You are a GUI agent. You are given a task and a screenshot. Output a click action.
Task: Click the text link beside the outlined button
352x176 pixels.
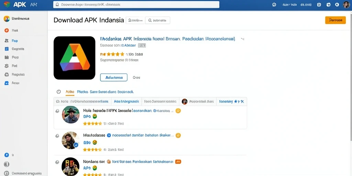[136, 77]
